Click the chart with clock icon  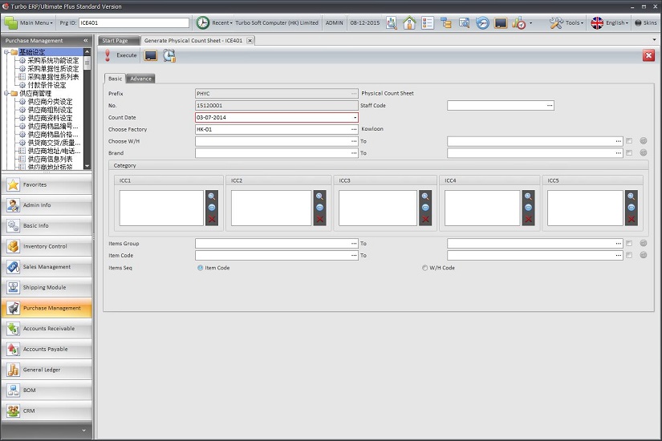(519, 22)
